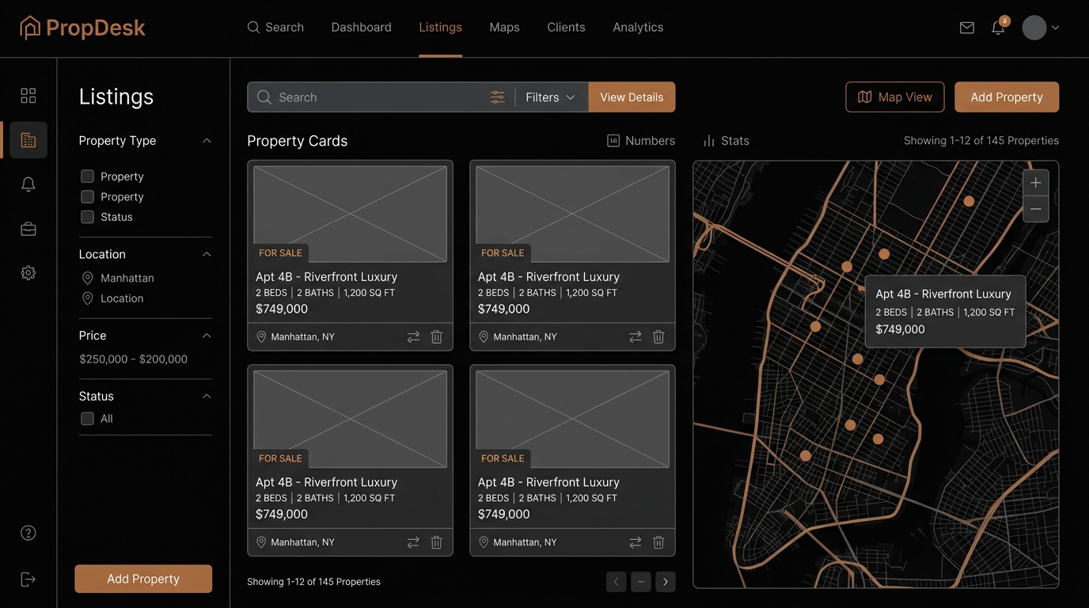
Task: Open alerts bell icon in left rail
Action: point(28,184)
